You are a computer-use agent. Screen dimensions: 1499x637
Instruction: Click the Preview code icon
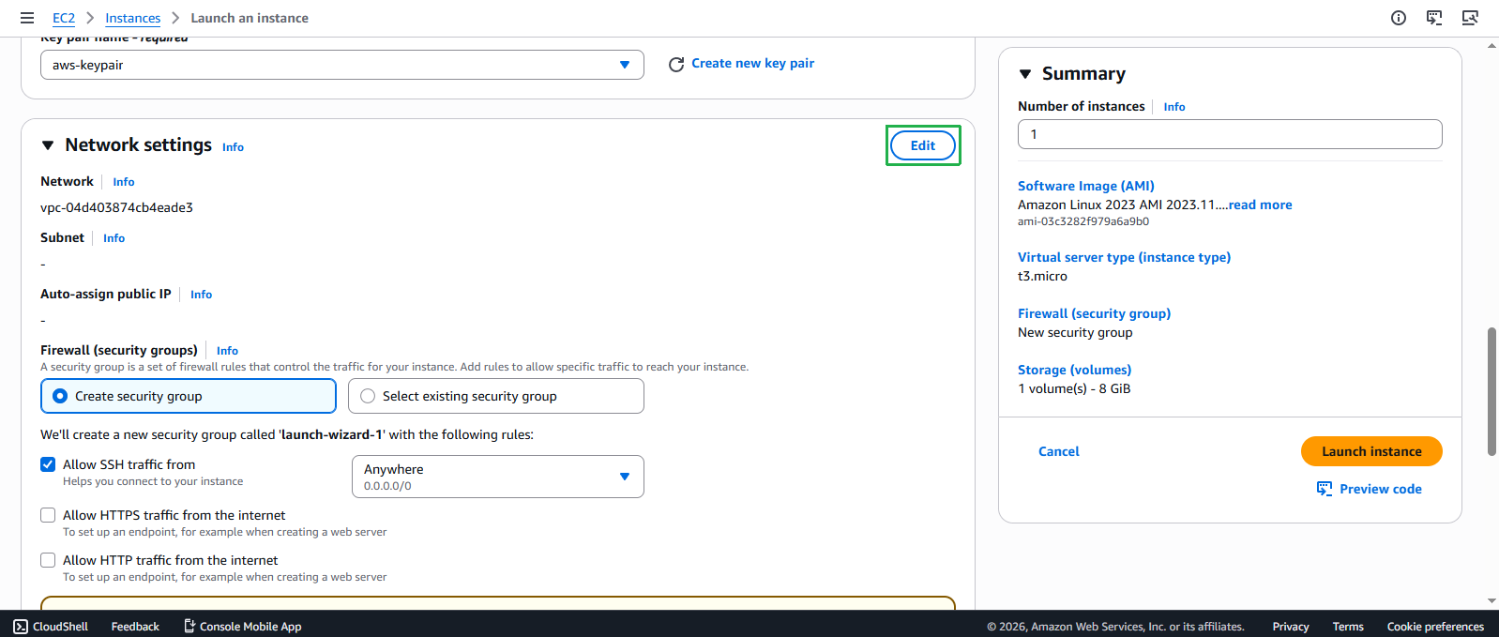pyautogui.click(x=1325, y=489)
